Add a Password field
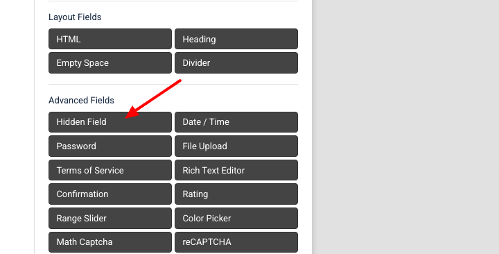The image size is (499, 254). pos(110,146)
